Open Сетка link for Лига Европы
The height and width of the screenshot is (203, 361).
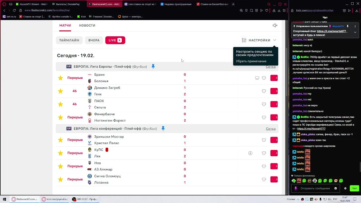270,67
